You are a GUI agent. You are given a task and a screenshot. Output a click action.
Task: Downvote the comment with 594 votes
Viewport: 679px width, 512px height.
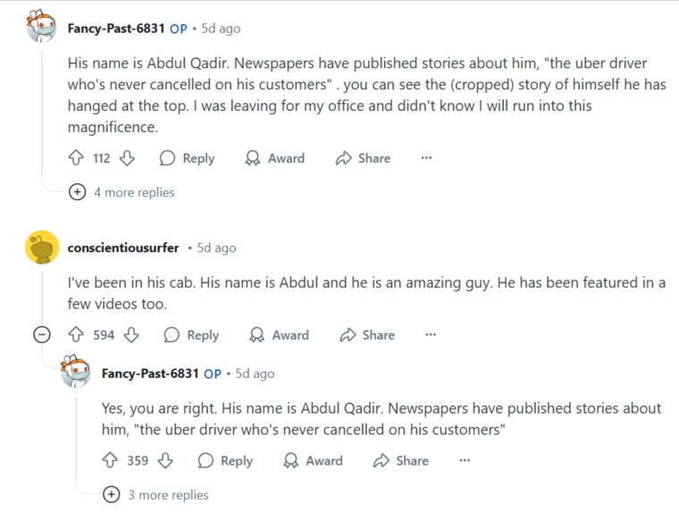point(131,334)
